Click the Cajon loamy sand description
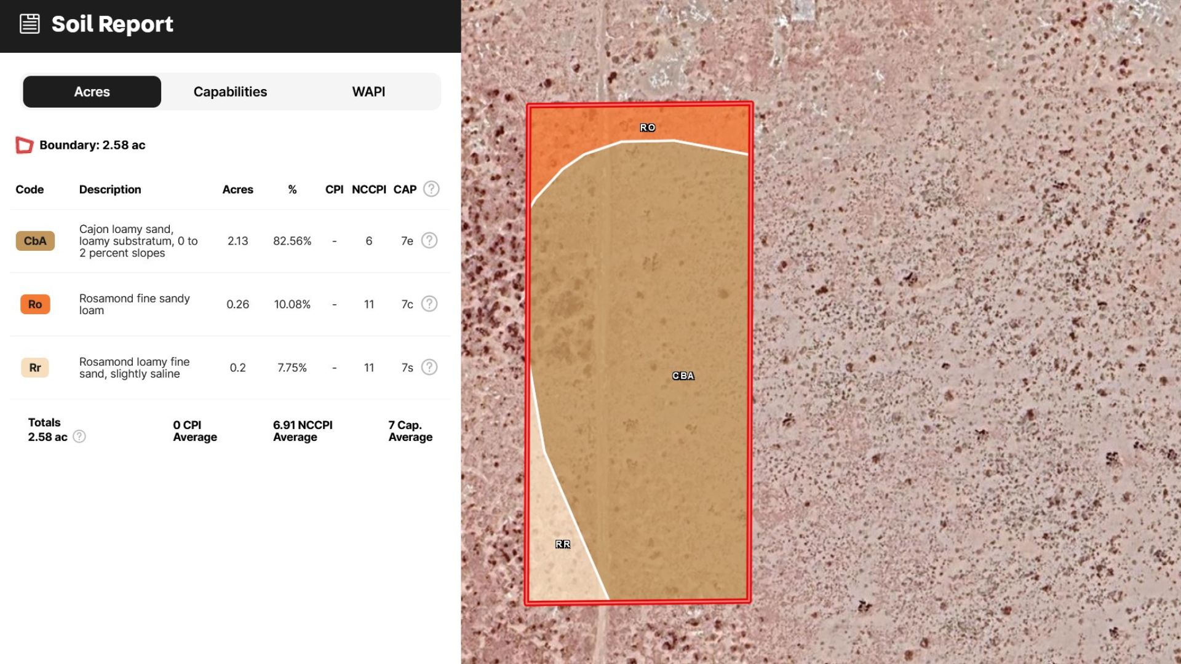Viewport: 1181px width, 664px height. [x=138, y=241]
